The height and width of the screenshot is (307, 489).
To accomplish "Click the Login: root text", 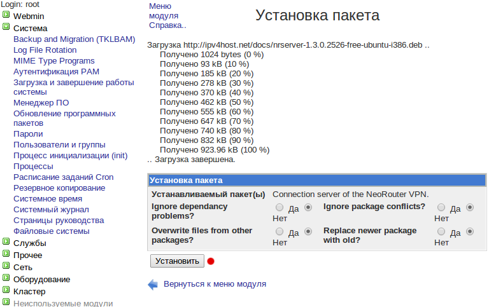I will [x=20, y=4].
